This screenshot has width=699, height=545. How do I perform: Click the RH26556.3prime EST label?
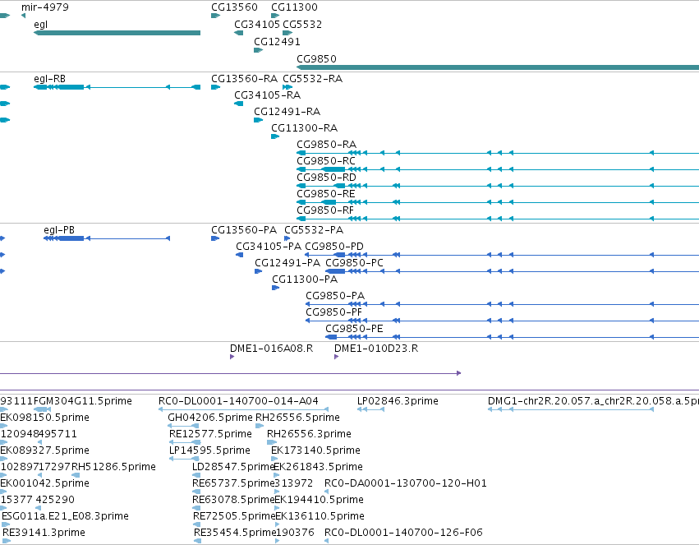309,434
